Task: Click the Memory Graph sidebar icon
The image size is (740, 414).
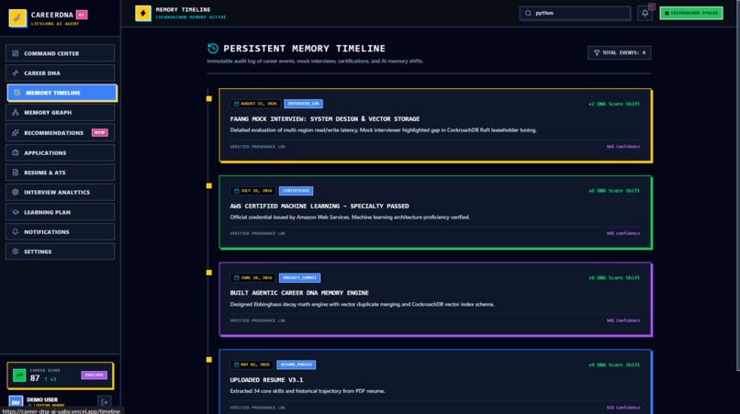Action: [15, 112]
